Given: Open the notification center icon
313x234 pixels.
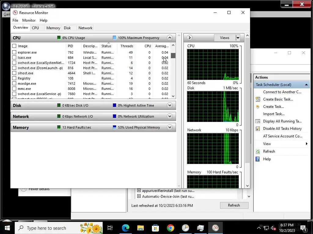Looking at the screenshot, I should click(x=304, y=228).
